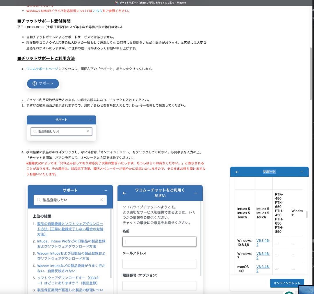Click the X icon in the results widget search

click(102, 200)
